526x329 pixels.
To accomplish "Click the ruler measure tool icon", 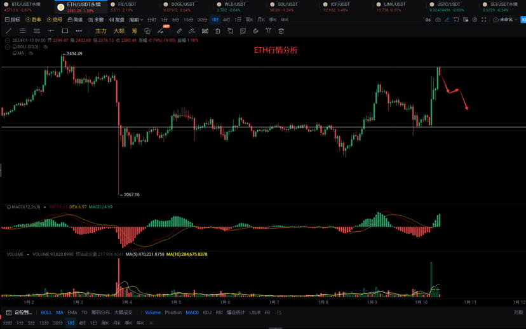I will coord(179,31).
